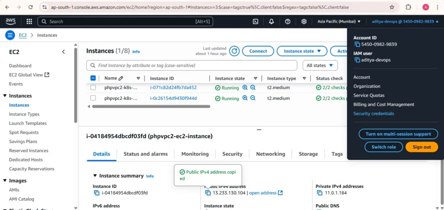Switch to the Networking tab

[x=270, y=154]
